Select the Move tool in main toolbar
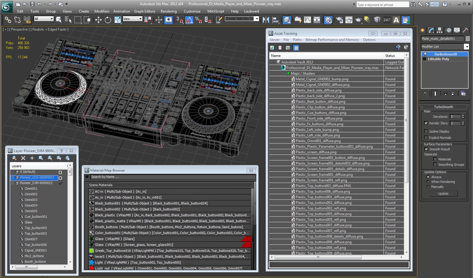Image resolution: width=473 pixels, height=278 pixels. (98, 20)
